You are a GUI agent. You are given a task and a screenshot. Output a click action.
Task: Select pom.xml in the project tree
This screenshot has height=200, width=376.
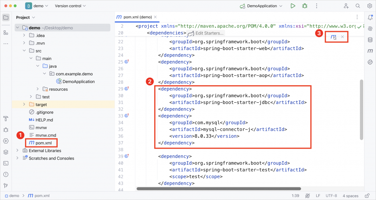[40, 143]
